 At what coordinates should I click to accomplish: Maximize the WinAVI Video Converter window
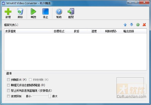136,2
